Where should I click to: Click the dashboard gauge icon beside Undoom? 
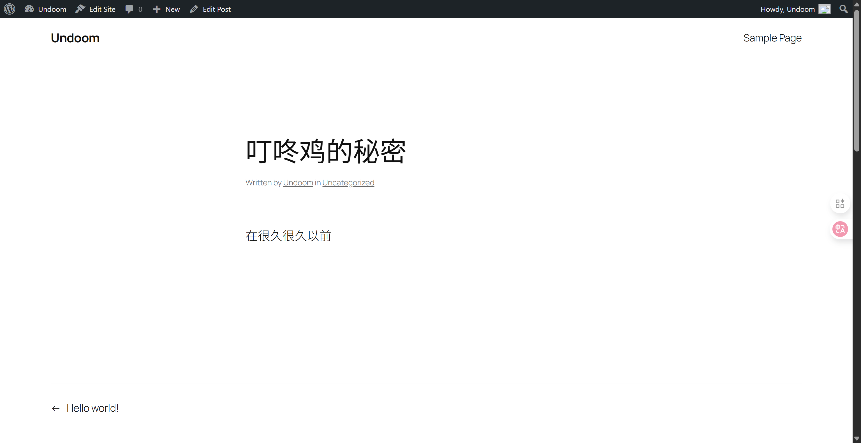point(29,9)
